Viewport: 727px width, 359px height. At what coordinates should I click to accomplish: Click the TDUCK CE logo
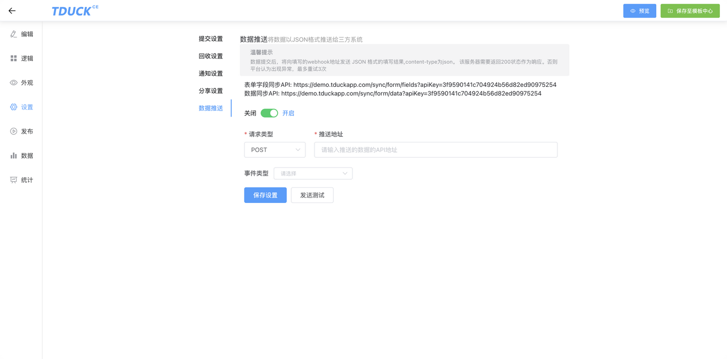click(x=75, y=11)
